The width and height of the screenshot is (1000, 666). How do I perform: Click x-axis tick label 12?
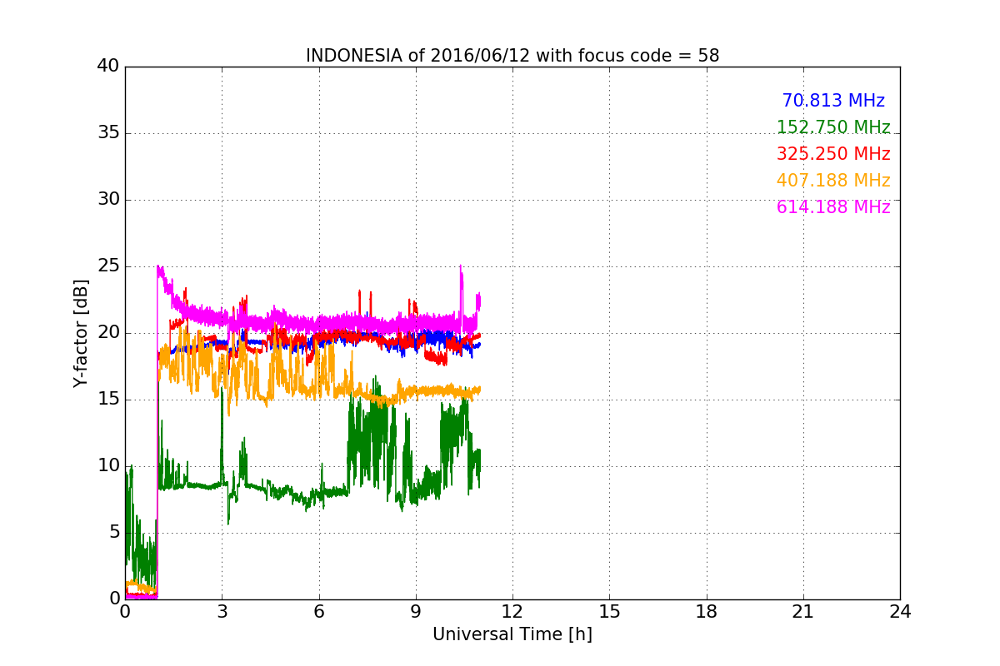tap(512, 612)
